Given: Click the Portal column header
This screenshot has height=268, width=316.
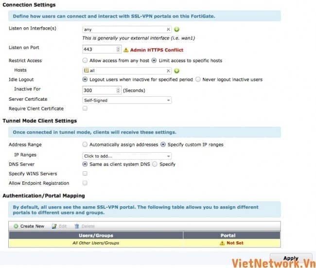Looking at the screenshot, I should [232, 235].
